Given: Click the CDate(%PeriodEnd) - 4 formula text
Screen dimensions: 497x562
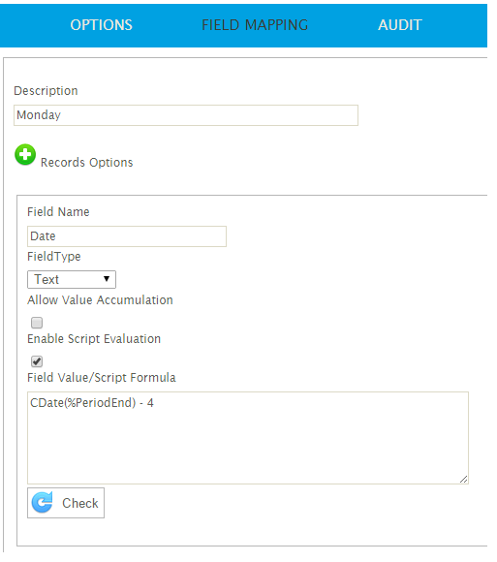Looking at the screenshot, I should pos(92,403).
